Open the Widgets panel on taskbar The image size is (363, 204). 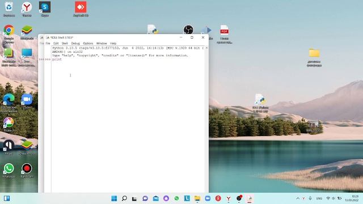[x=7, y=198]
